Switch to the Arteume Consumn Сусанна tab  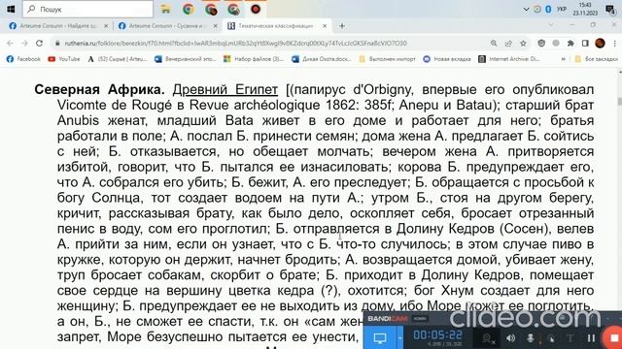pos(167,26)
